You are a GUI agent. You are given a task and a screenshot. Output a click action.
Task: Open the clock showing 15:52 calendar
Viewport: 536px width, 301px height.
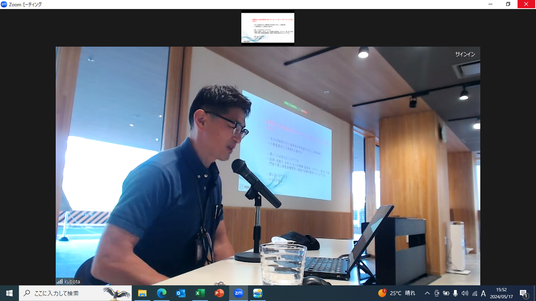[501, 293]
